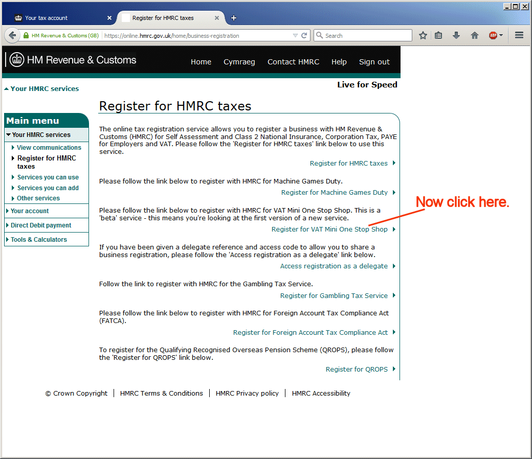This screenshot has height=459, width=532.
Task: Click the Adblock Plus ABP icon
Action: (493, 35)
